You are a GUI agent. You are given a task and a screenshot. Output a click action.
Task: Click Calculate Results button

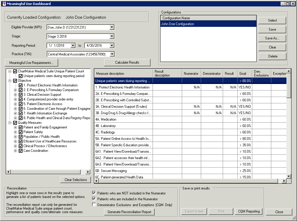127,62
